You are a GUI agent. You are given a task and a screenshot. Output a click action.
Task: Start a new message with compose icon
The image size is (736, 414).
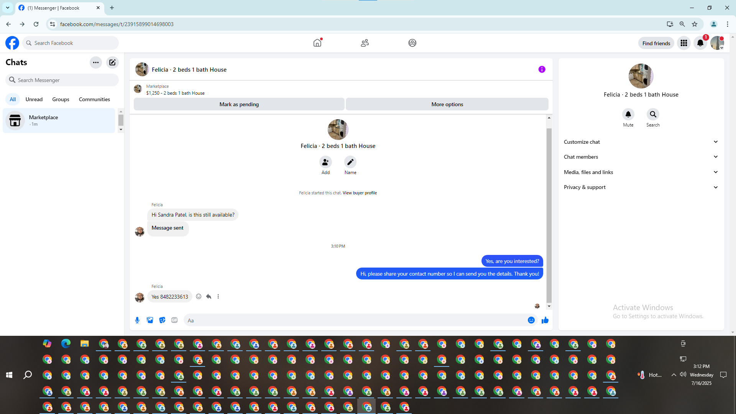[x=112, y=62]
